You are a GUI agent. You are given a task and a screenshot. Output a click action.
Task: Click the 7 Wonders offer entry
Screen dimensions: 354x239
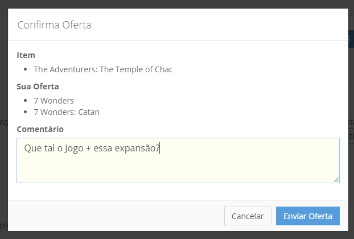click(x=53, y=101)
